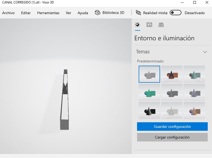The image size is (212, 158).
Task: Open the Ver menu
Action: coord(69,13)
